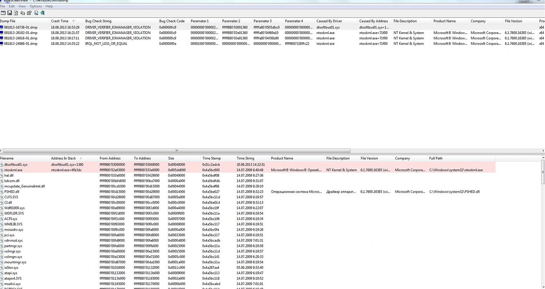Screen dimensions: 545x289
Task: Click the atapi.sys file icon
Action: (2, 273)
